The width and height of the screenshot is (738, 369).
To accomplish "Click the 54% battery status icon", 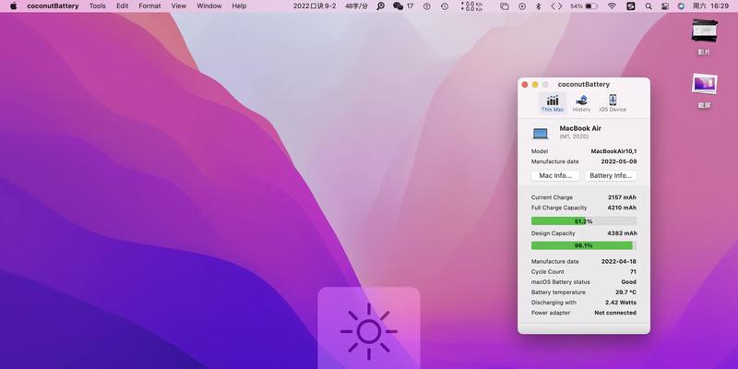I will coord(584,6).
